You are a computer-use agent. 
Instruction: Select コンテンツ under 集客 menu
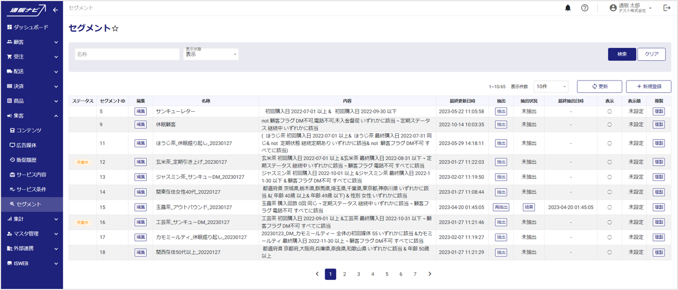28,130
